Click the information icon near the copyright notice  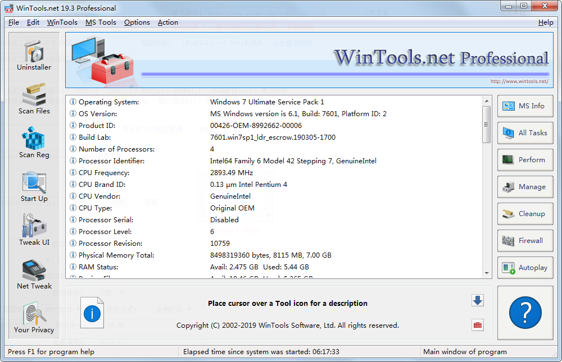[x=92, y=313]
